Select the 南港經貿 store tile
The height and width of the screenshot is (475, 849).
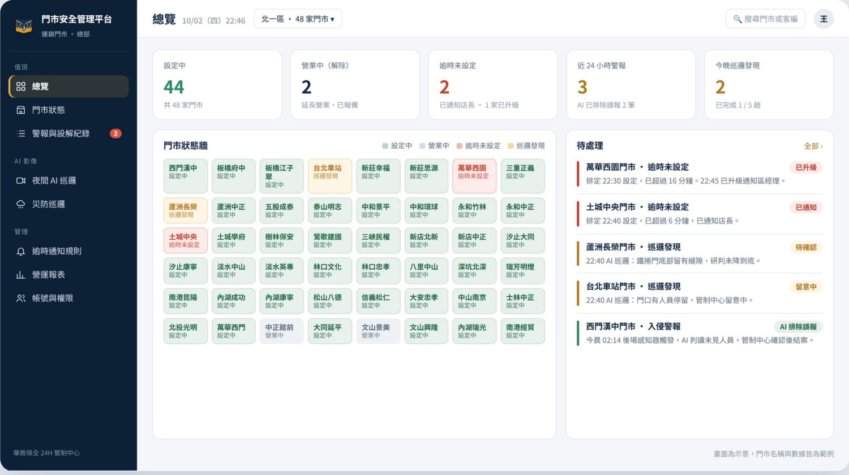click(522, 331)
